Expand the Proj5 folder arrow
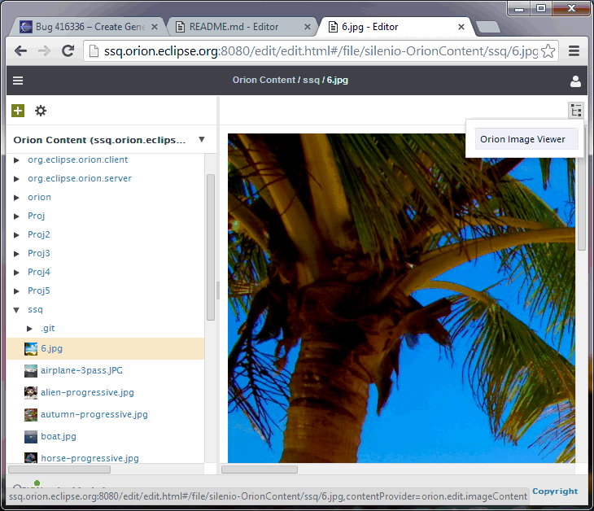 point(16,291)
